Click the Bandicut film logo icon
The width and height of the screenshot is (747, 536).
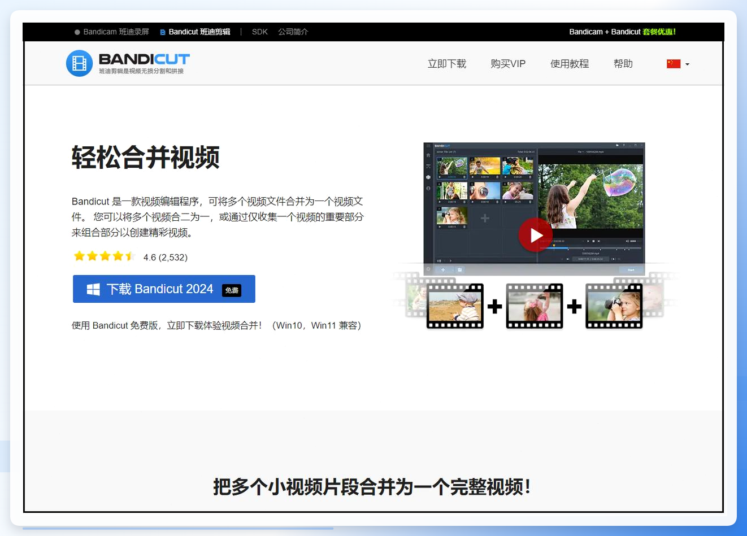[x=79, y=63]
